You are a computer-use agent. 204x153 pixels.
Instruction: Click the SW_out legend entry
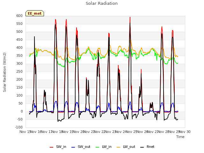tap(81, 147)
